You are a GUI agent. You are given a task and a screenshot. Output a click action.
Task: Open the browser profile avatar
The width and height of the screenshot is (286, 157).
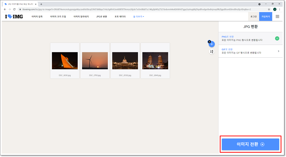(x=275, y=9)
